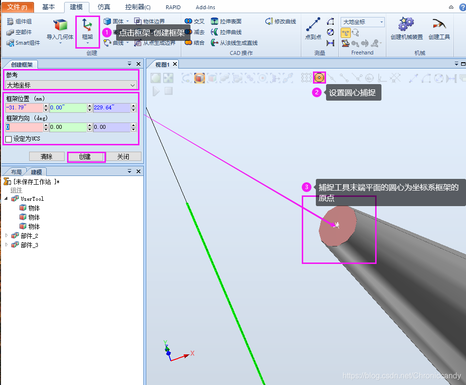
Task: Switch to the 布局 layout tab
Action: click(x=17, y=172)
